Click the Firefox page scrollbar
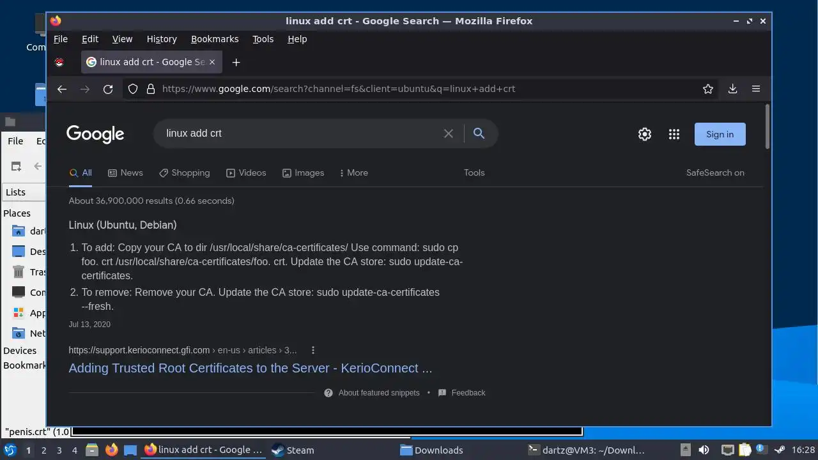 pyautogui.click(x=768, y=126)
